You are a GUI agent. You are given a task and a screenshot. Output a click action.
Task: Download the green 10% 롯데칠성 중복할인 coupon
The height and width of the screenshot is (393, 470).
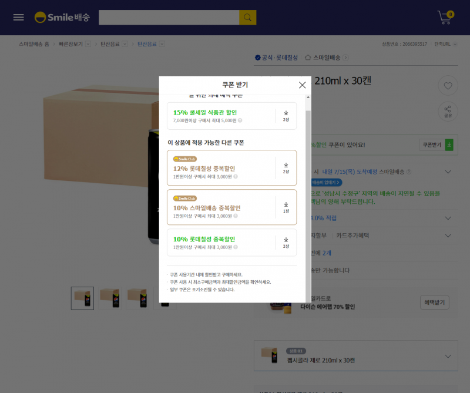coord(286,243)
